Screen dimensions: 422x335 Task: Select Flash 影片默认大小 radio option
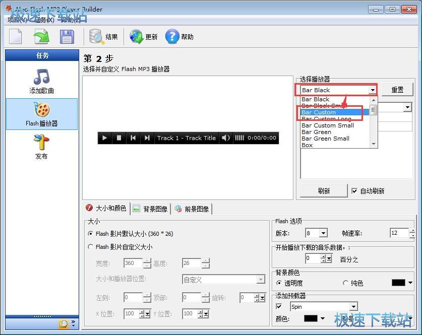coord(91,234)
